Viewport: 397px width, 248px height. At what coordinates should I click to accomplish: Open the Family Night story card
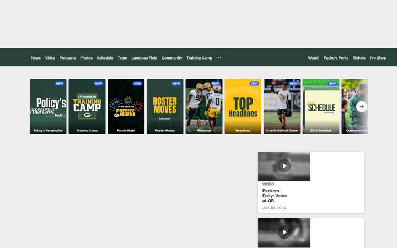[126, 106]
